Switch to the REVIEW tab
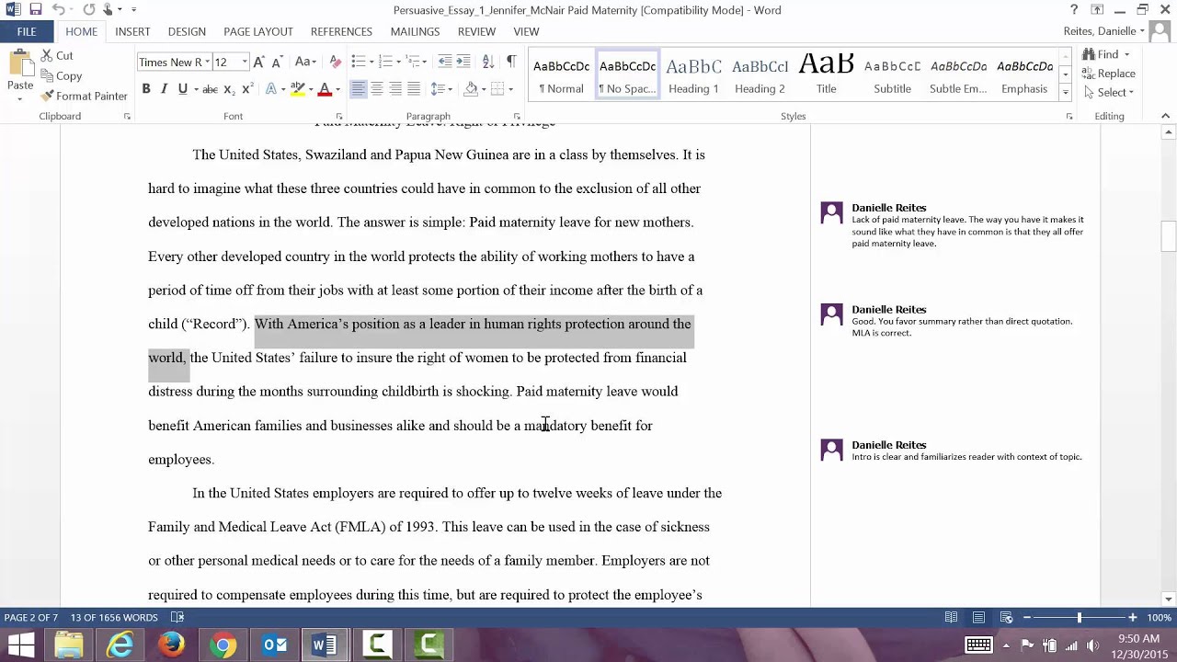The height and width of the screenshot is (662, 1177). click(476, 31)
